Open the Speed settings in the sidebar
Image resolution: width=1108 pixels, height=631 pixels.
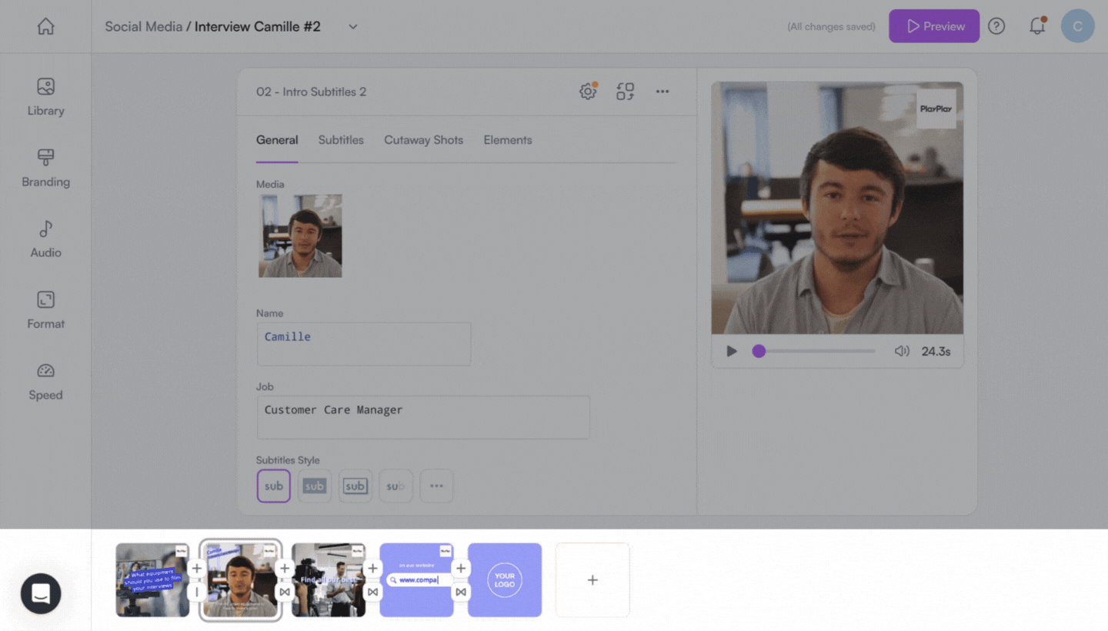(x=45, y=381)
